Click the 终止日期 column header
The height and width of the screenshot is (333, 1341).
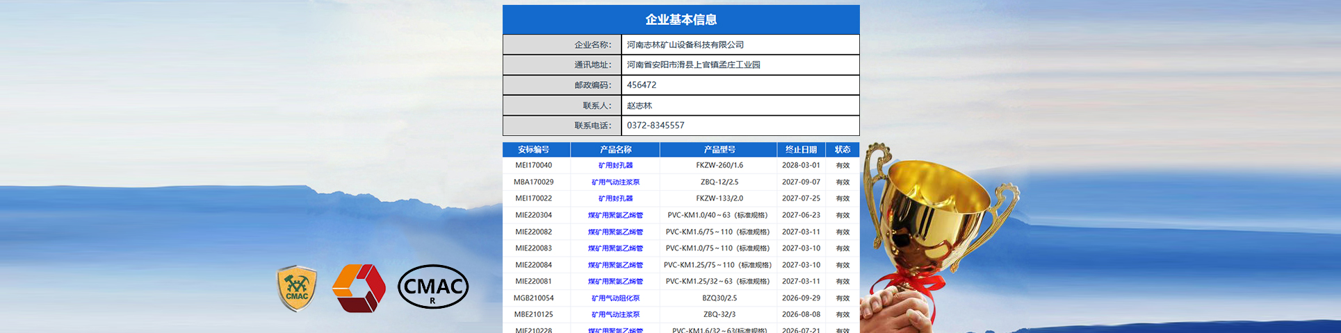pos(801,150)
